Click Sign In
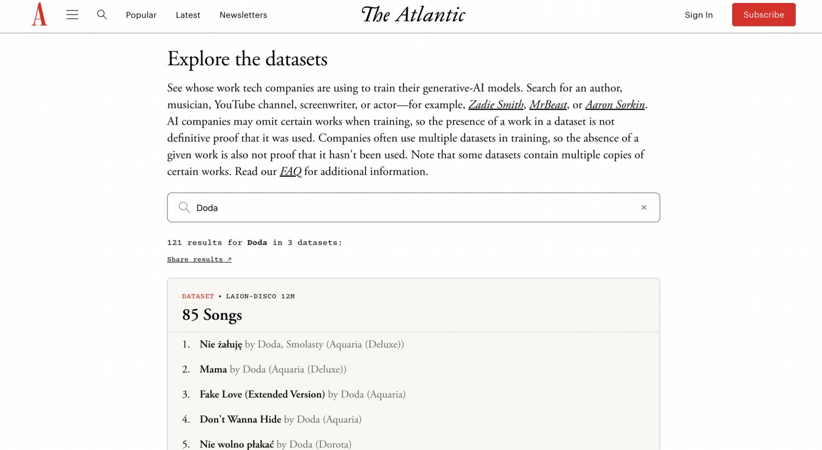This screenshot has width=822, height=450. pyautogui.click(x=699, y=15)
